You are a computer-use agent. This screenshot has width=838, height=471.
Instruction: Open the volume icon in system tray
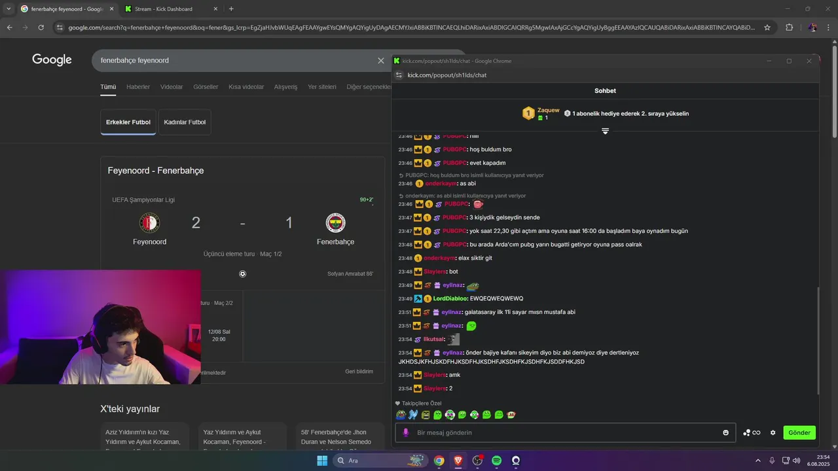pyautogui.click(x=796, y=461)
